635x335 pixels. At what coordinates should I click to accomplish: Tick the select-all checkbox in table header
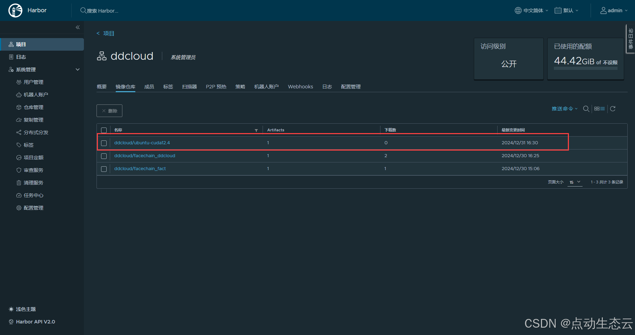point(104,130)
